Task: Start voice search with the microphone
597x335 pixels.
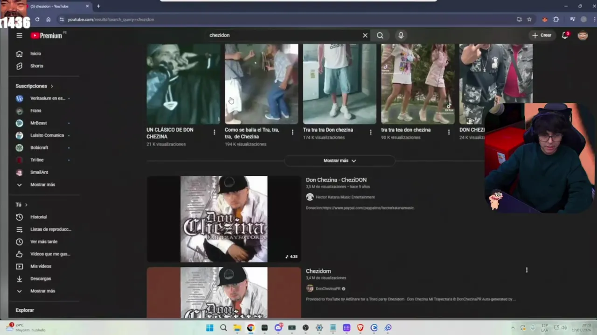Action: point(401,35)
